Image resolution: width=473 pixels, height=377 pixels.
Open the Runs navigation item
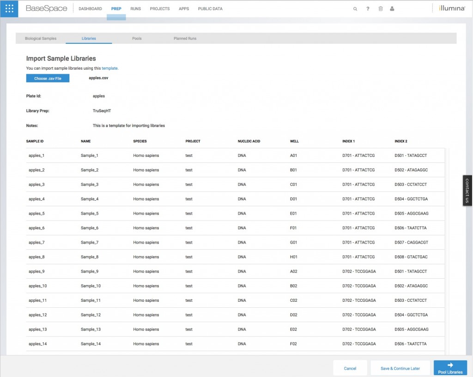coord(135,8)
